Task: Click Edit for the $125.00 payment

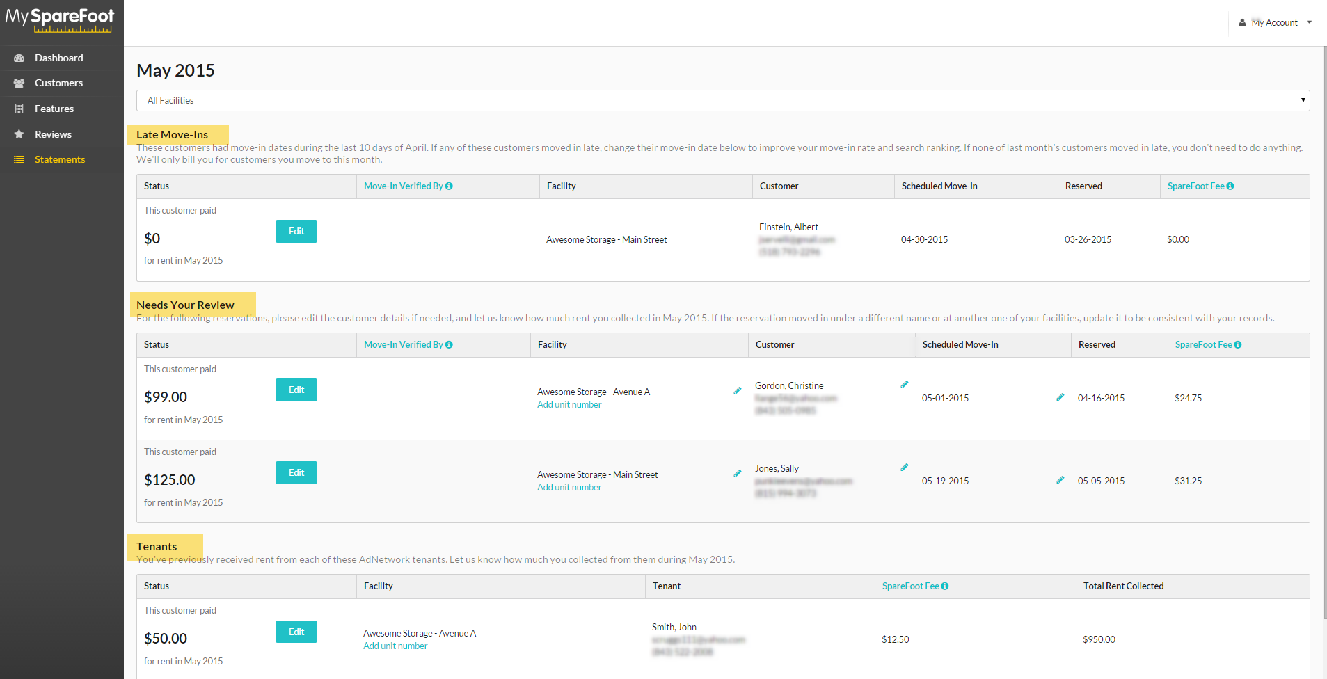Action: pos(296,473)
